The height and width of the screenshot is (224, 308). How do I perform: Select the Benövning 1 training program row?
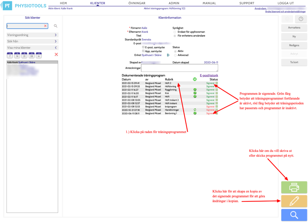point(170,114)
